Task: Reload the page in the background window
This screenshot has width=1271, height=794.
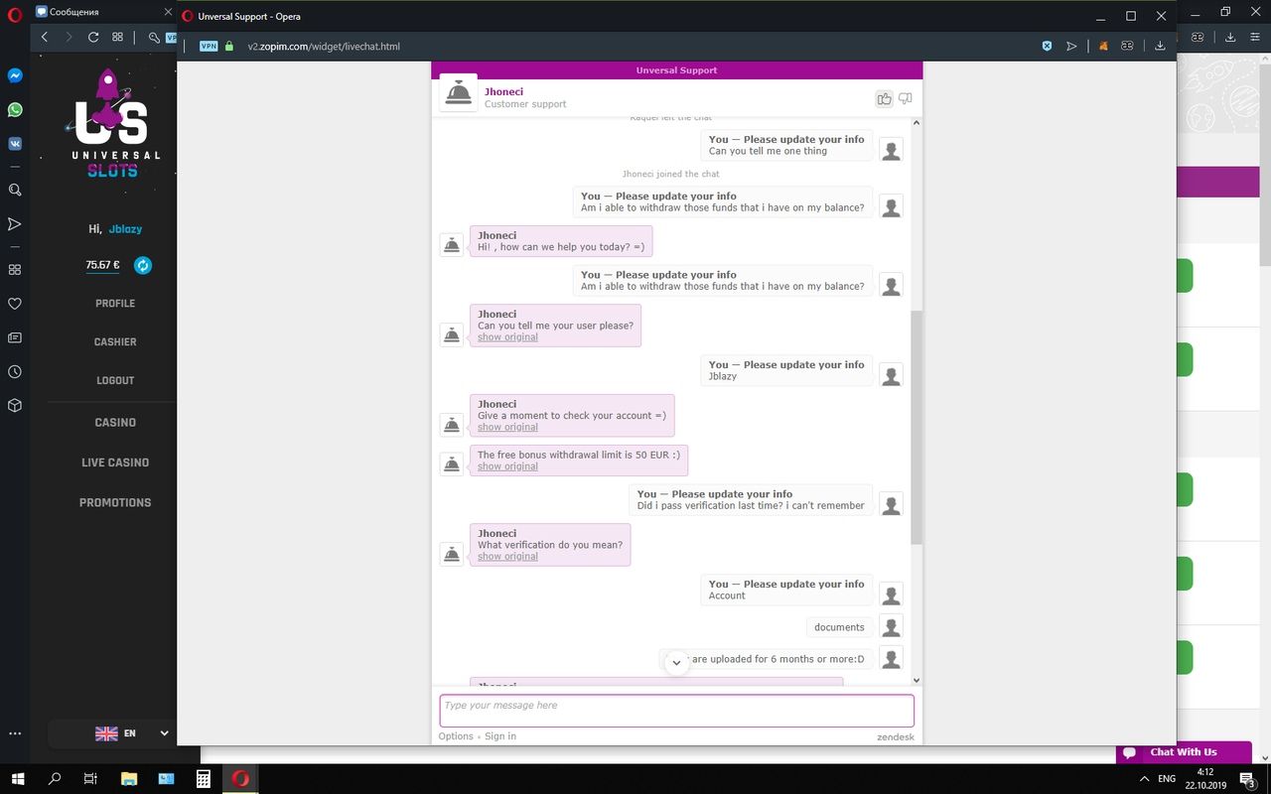Action: 93,37
